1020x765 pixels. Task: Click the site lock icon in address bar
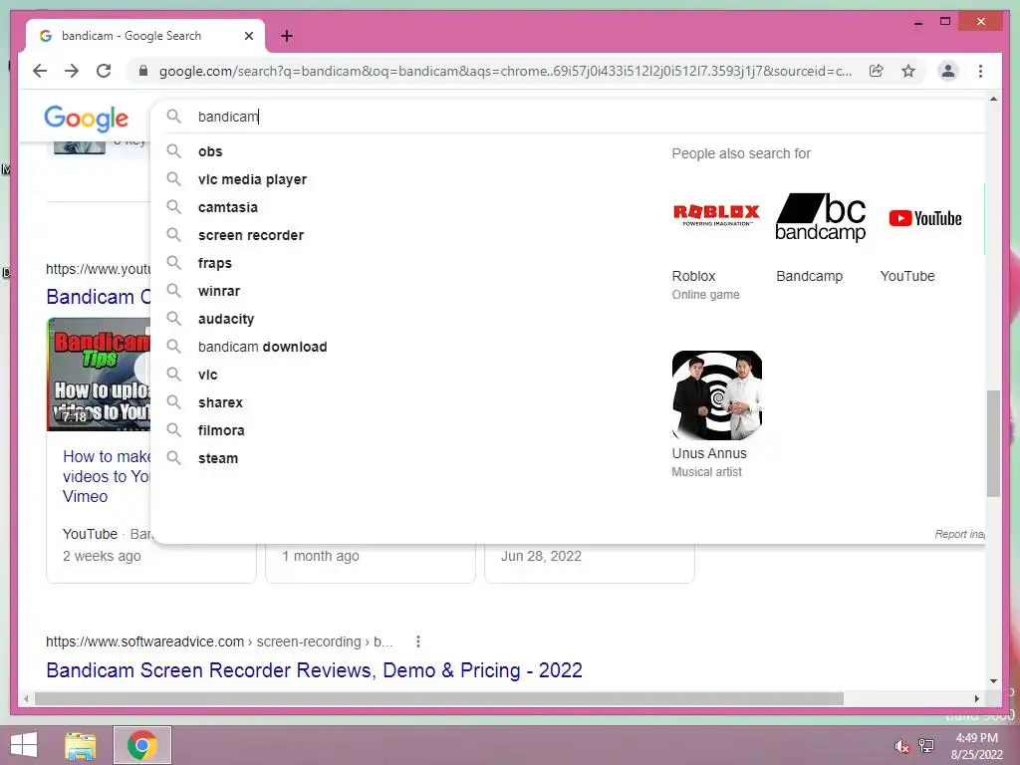[x=143, y=71]
